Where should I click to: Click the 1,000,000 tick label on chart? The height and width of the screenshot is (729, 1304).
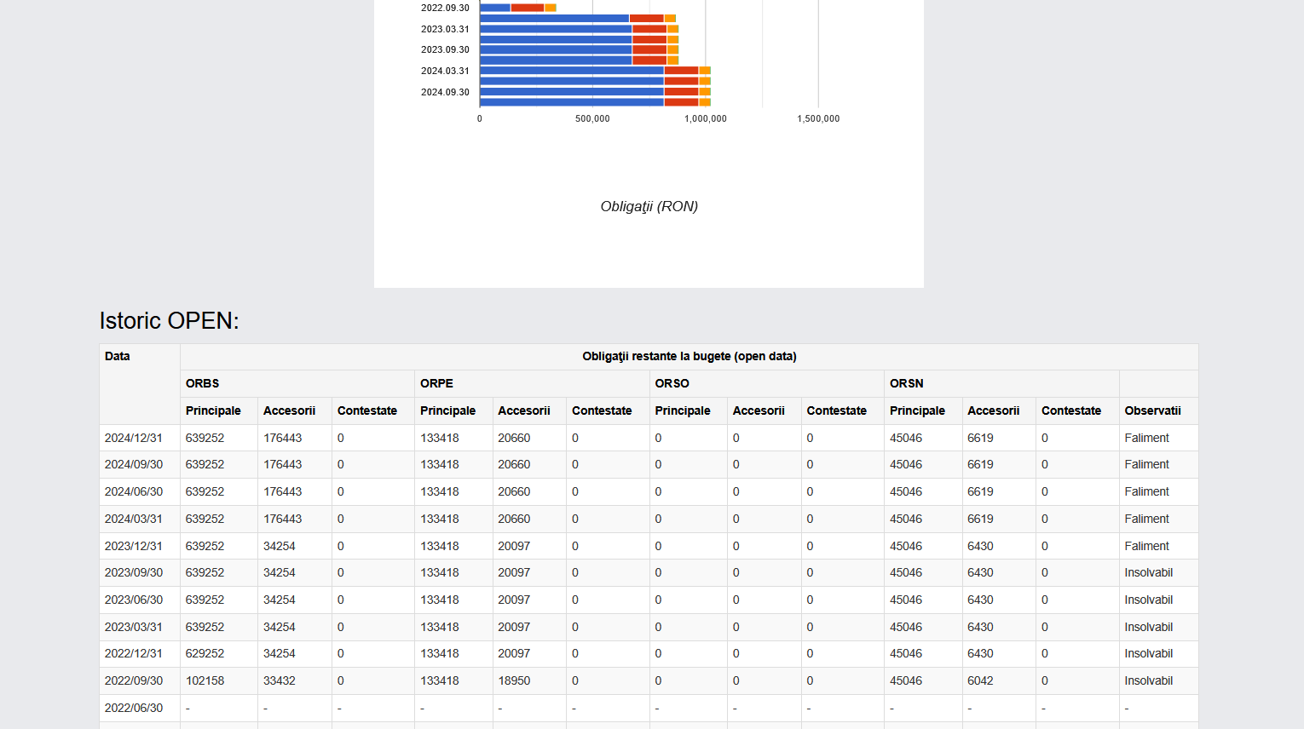705,119
